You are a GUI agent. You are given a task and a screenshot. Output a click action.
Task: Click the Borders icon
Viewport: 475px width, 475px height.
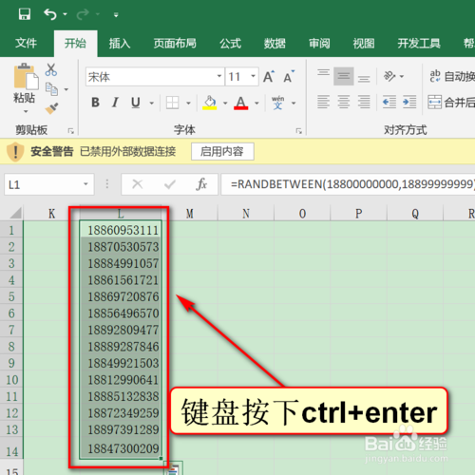[172, 103]
